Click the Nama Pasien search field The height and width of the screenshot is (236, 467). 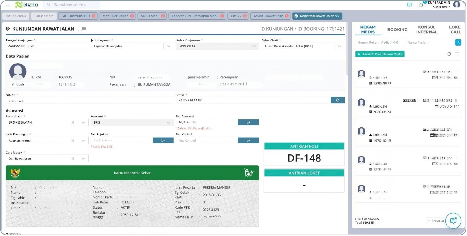tap(430, 43)
